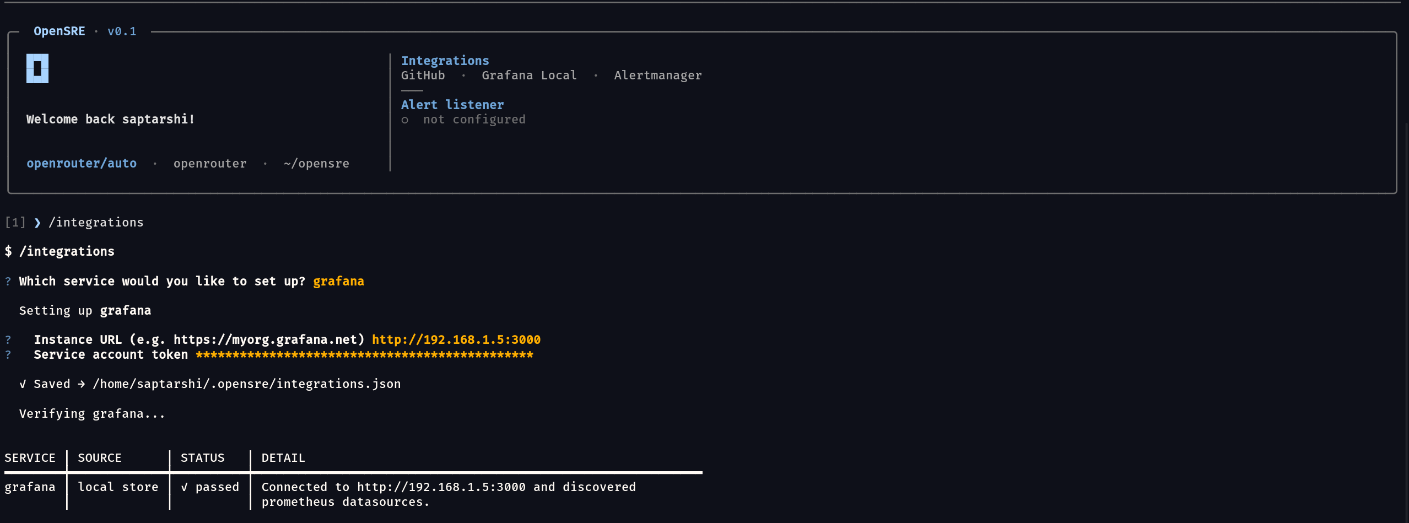Click the masked token asterisks
Viewport: 1409px width, 523px height.
tap(364, 355)
